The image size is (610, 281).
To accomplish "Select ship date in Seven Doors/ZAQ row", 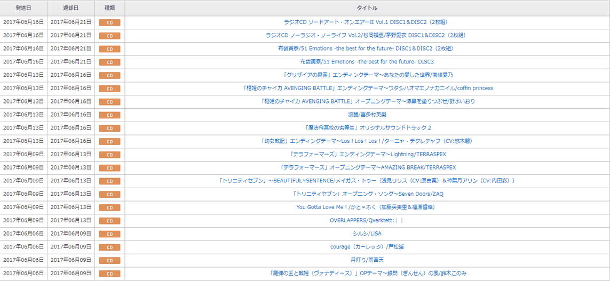I will pos(23,194).
